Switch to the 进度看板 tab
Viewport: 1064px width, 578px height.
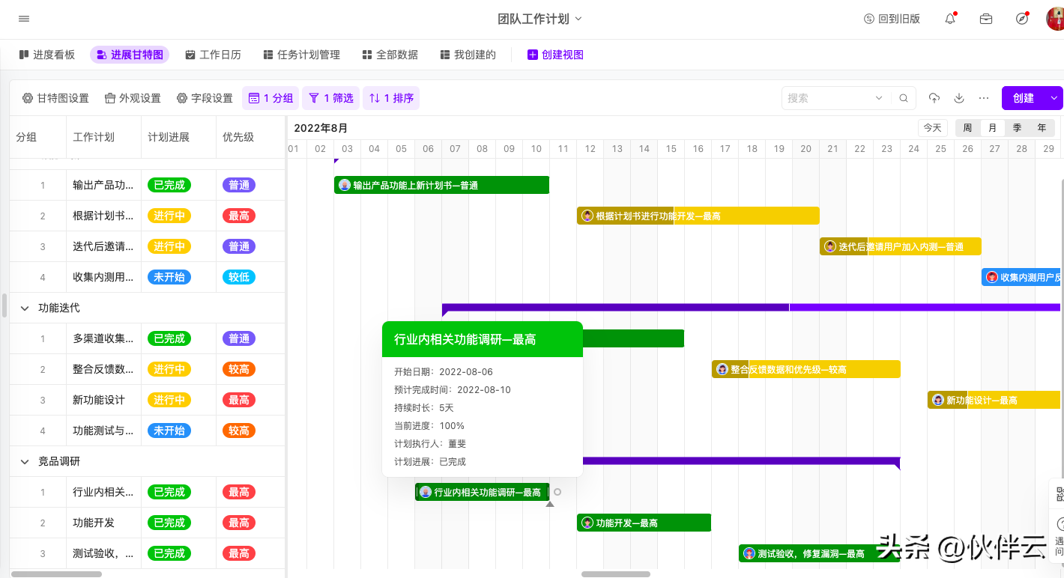pos(47,55)
